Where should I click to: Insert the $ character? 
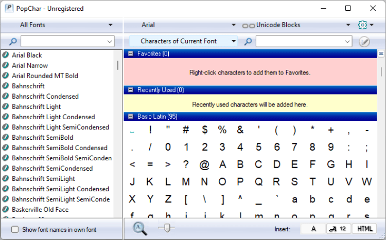point(204,130)
